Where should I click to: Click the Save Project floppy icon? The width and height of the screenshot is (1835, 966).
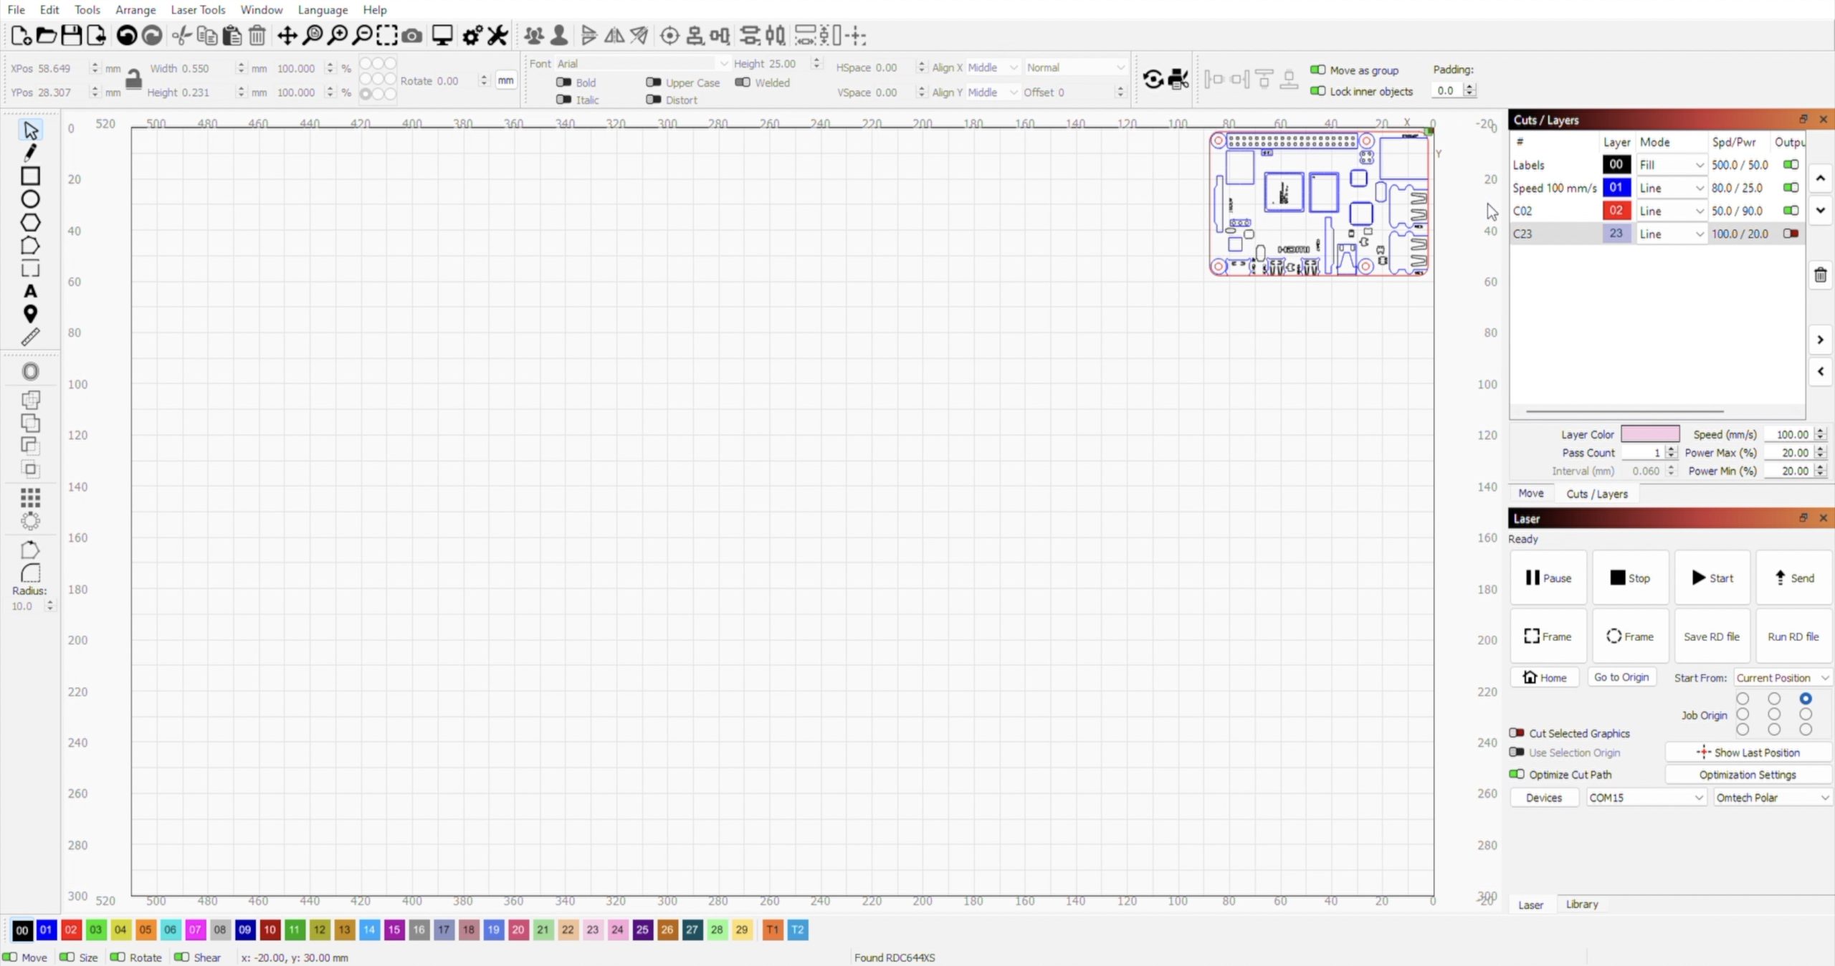71,35
